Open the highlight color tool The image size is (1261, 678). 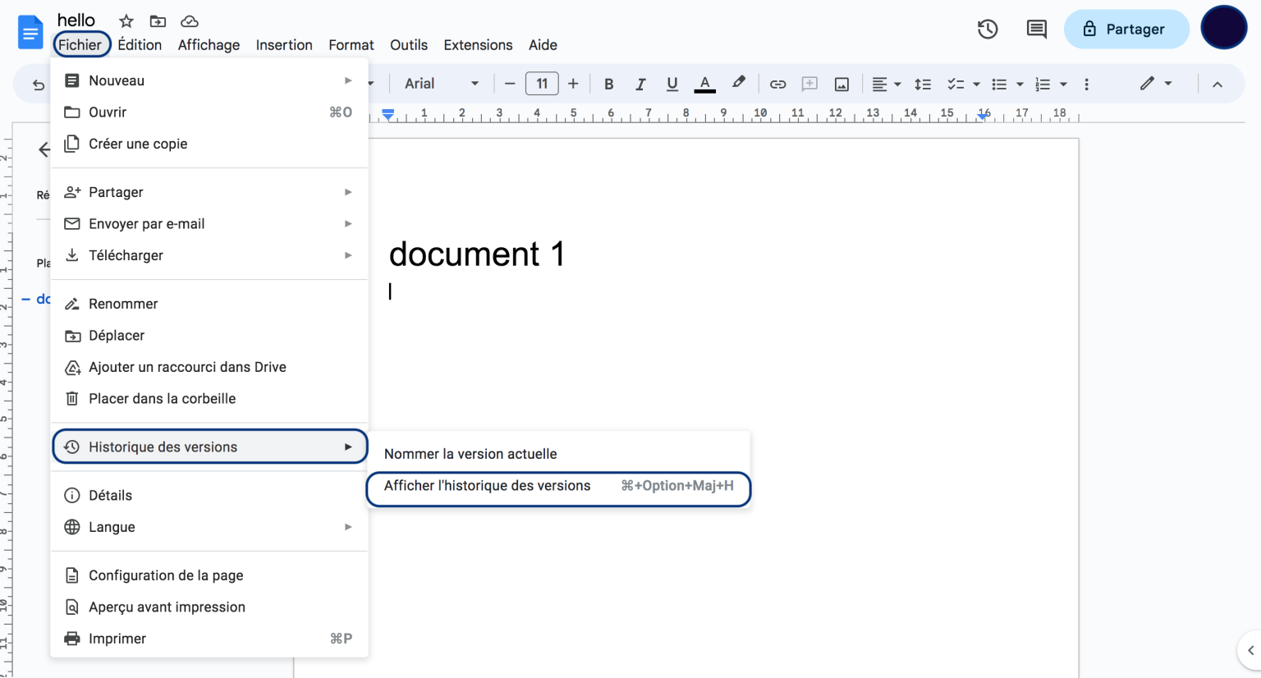(738, 83)
